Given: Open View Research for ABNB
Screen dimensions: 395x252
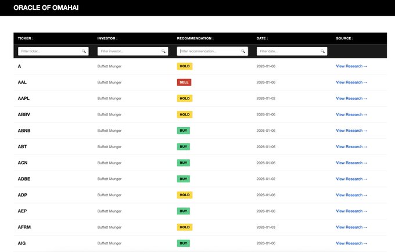Looking at the screenshot, I should point(351,131).
